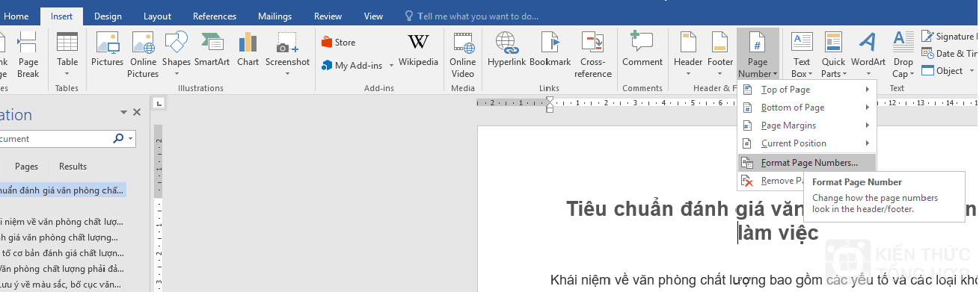Select heading 'niệm về văn phòng chất lượ...'

tap(63, 221)
